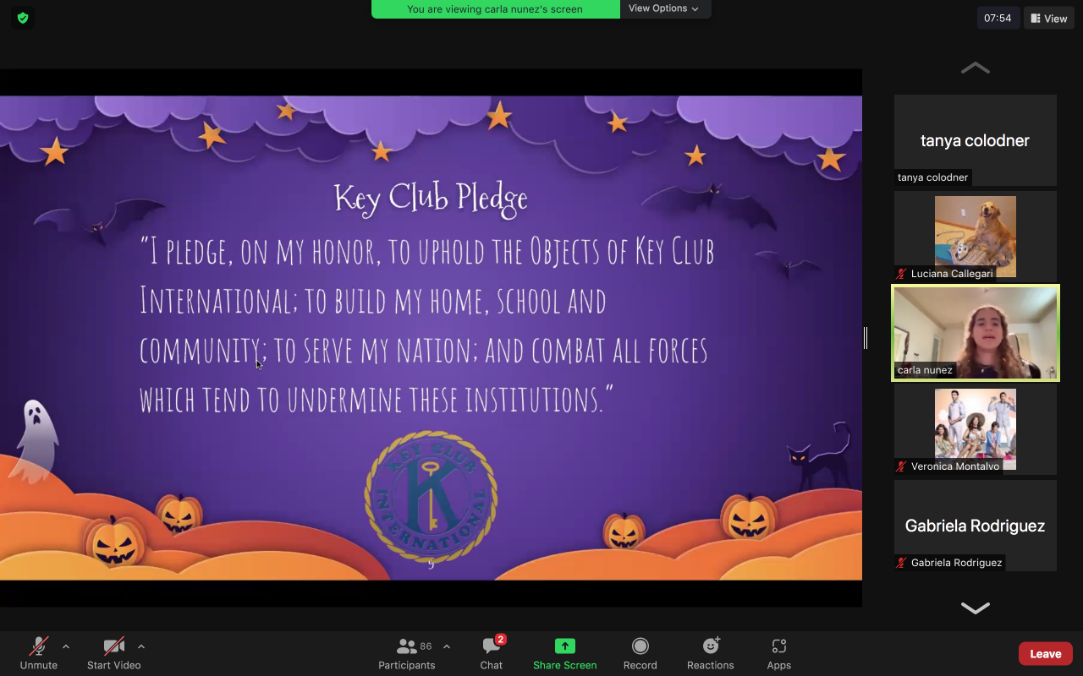Start recording with the Record button
1083x676 pixels.
tap(640, 653)
